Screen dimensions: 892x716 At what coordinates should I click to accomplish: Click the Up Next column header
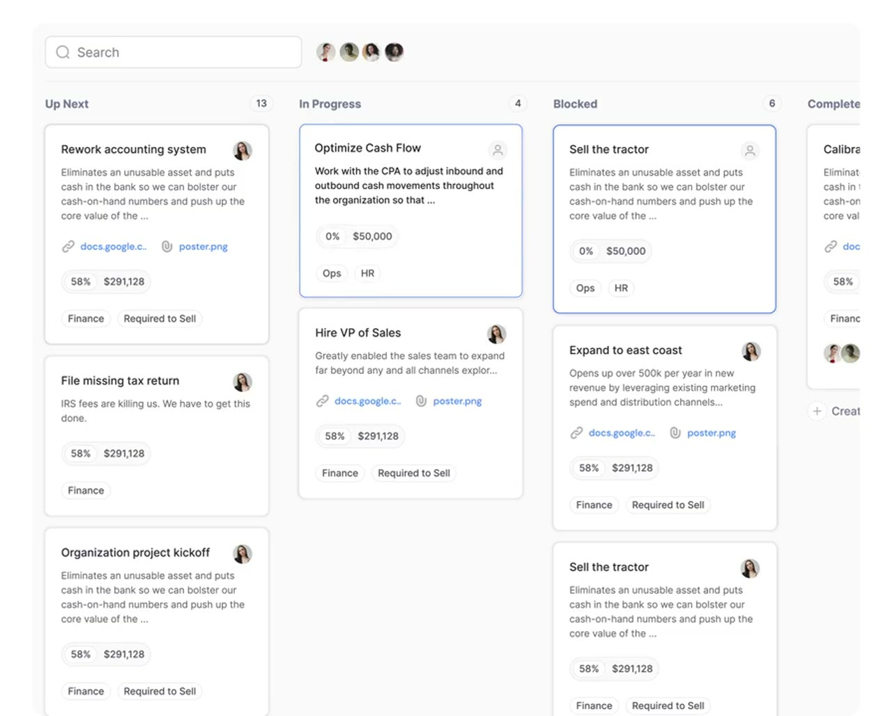pos(67,104)
